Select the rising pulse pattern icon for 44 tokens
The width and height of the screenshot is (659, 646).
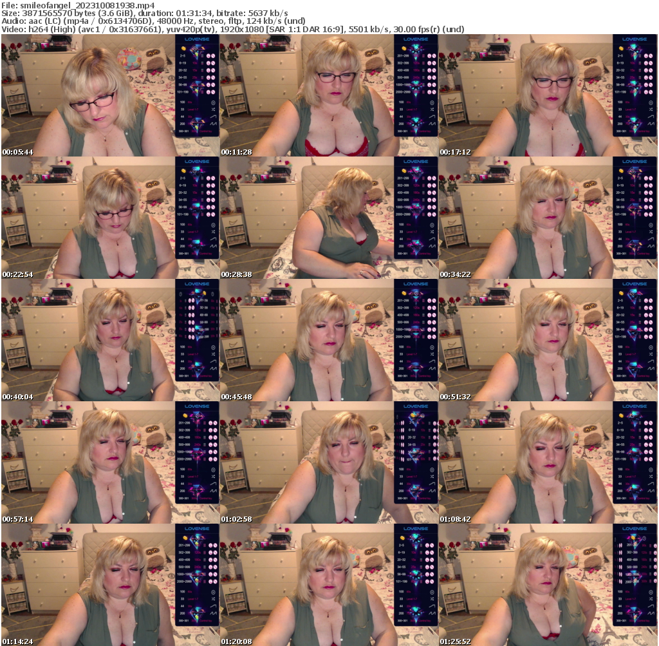pos(214,116)
